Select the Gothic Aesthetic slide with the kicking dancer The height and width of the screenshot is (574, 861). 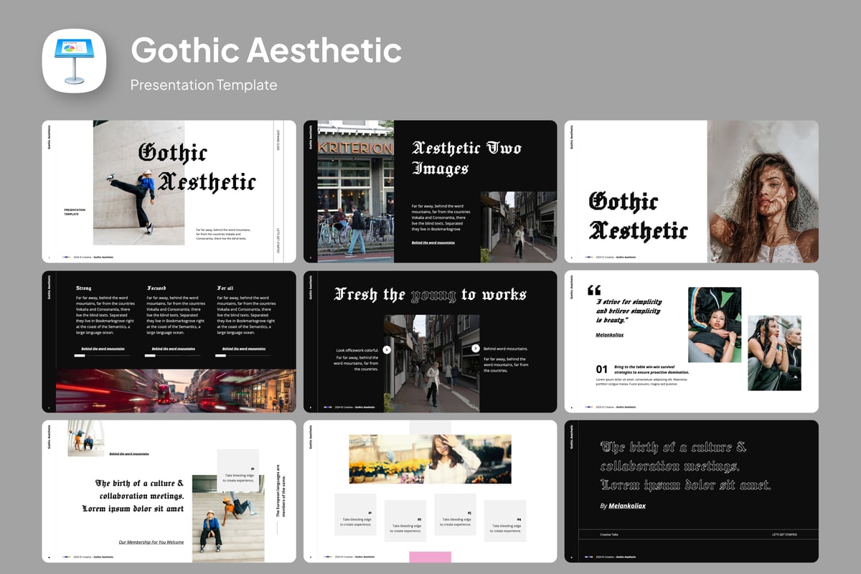coord(169,191)
